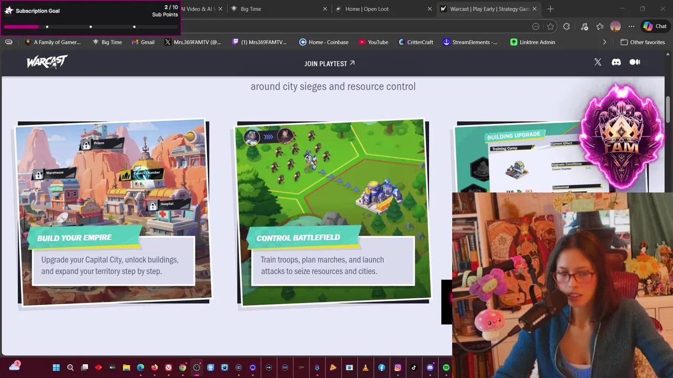Open the YouTube bookmark

point(373,42)
